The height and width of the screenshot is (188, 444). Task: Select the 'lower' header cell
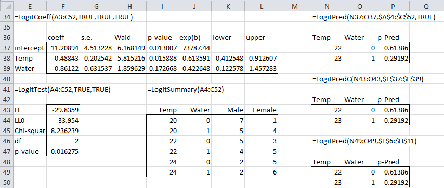pos(228,37)
